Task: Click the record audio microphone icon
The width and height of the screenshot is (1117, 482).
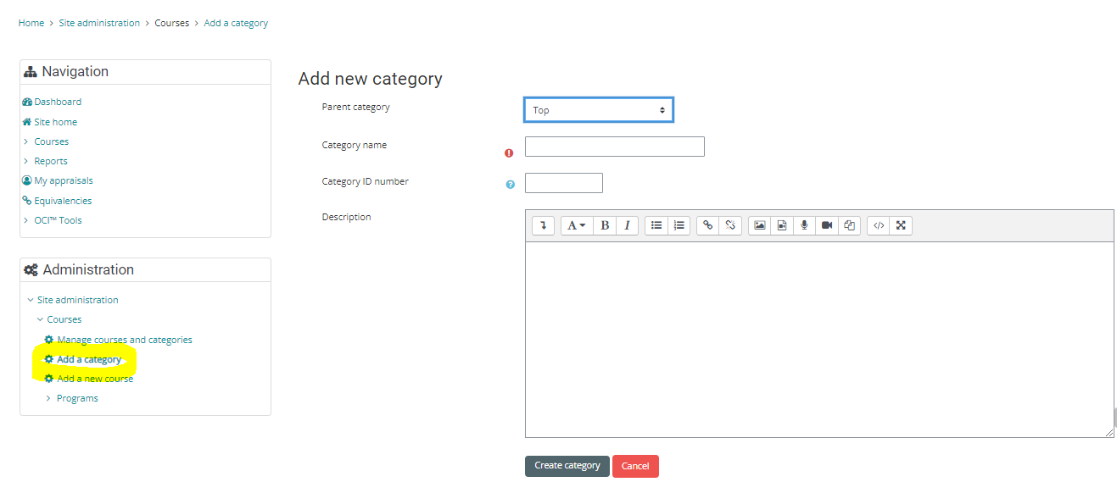Action: (804, 225)
